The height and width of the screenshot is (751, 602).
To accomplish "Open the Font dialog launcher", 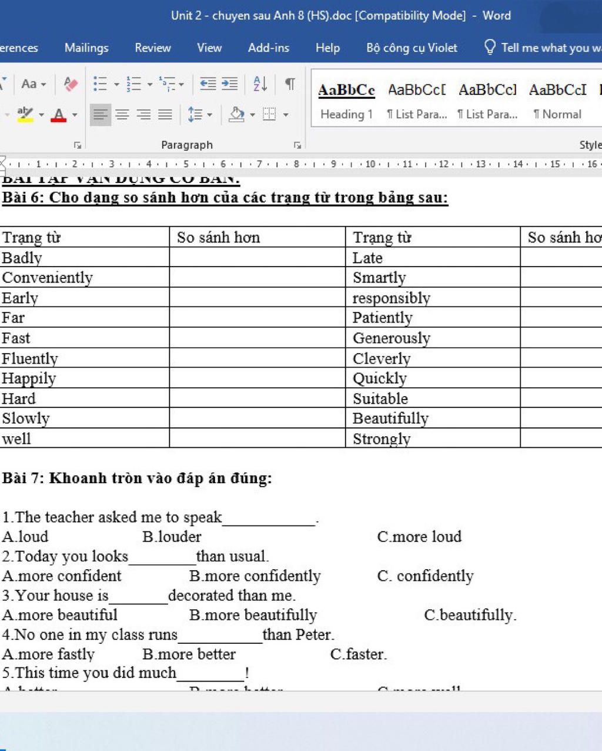I will click(x=77, y=145).
